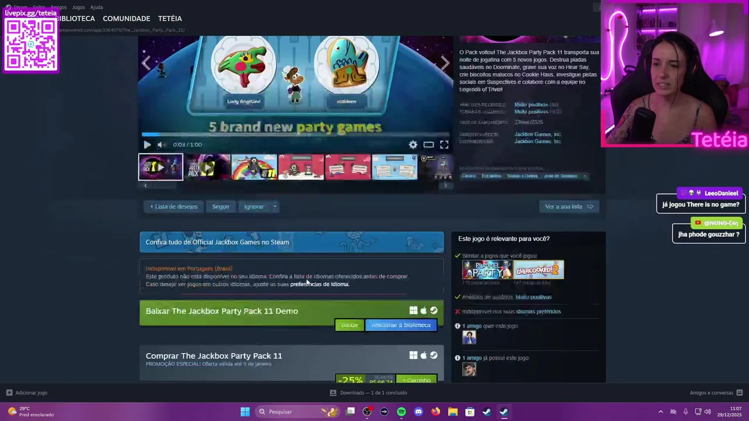The image size is (749, 421).
Task: Open the trailer video settings gear
Action: (x=413, y=144)
